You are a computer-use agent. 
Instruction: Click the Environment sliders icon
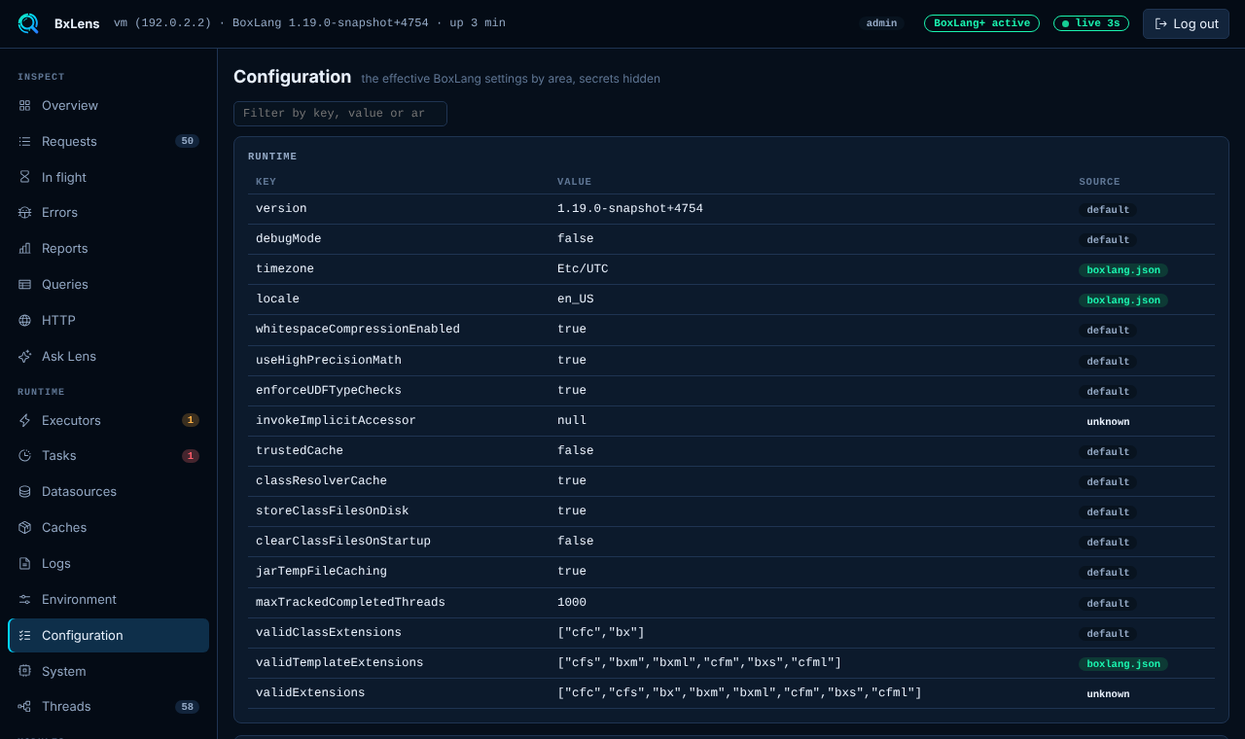24,599
